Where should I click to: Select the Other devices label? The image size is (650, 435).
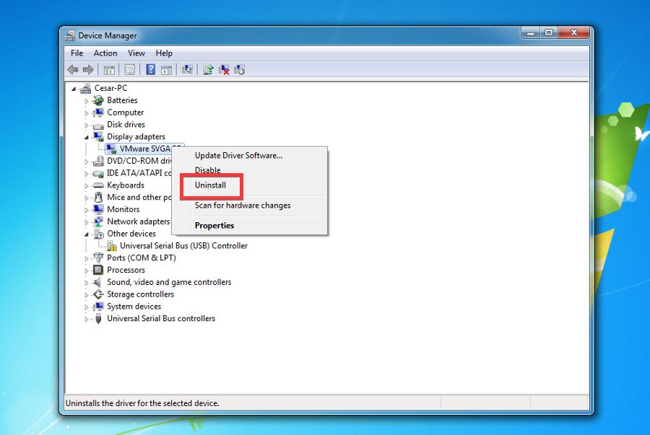131,234
